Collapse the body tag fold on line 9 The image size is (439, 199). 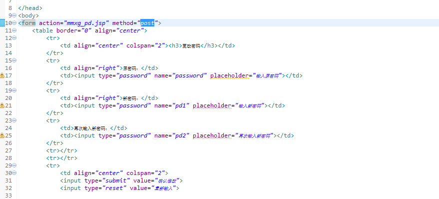(x=14, y=15)
